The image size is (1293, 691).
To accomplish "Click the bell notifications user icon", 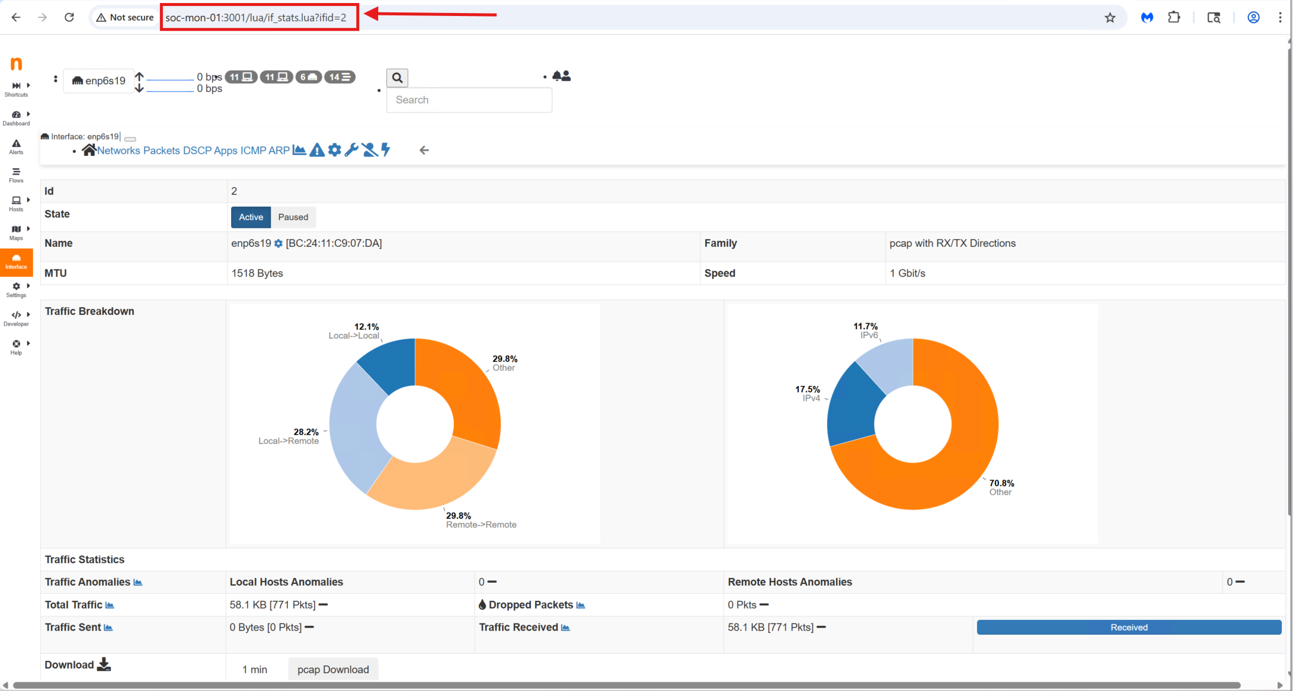I will coord(561,76).
